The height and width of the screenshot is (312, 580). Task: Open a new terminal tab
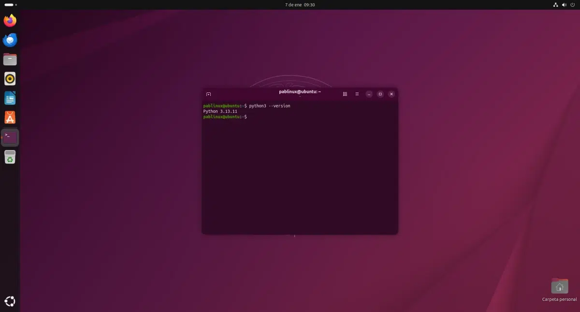coord(208,94)
